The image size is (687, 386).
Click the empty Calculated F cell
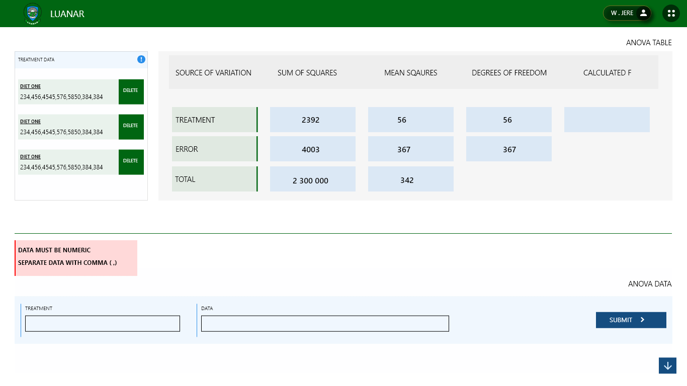(607, 120)
